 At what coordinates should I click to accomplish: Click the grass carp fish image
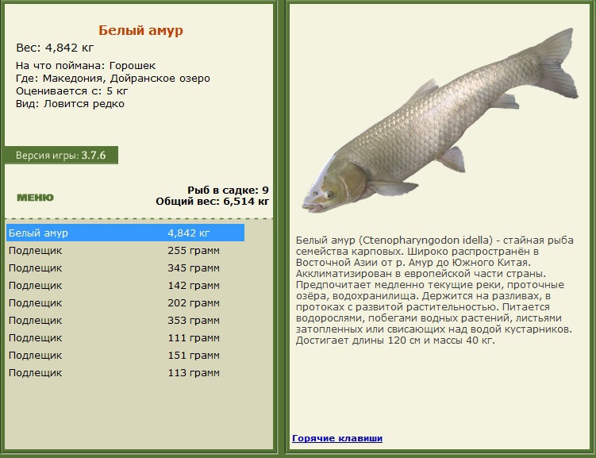440,120
